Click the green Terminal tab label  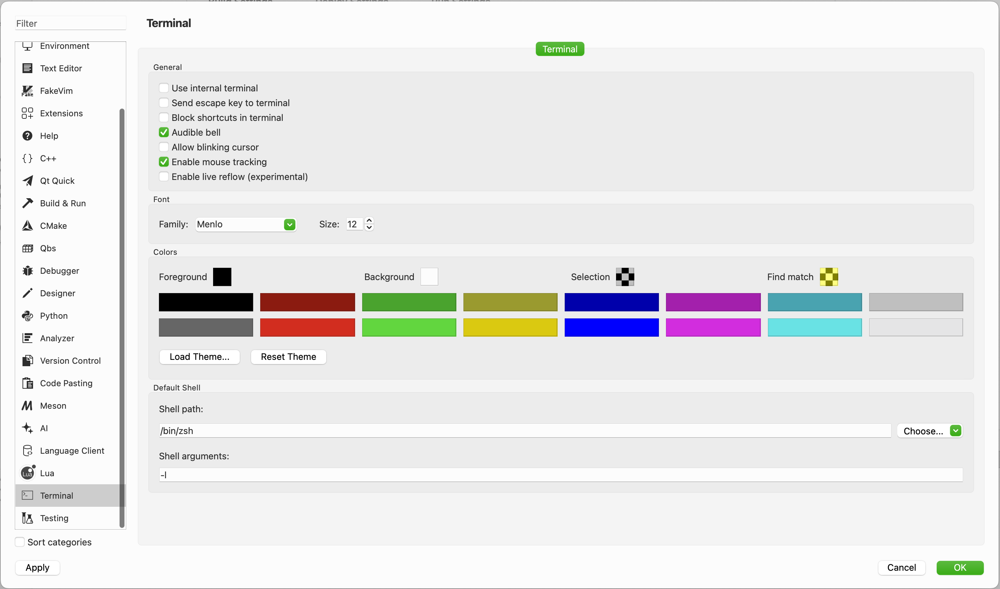(560, 49)
